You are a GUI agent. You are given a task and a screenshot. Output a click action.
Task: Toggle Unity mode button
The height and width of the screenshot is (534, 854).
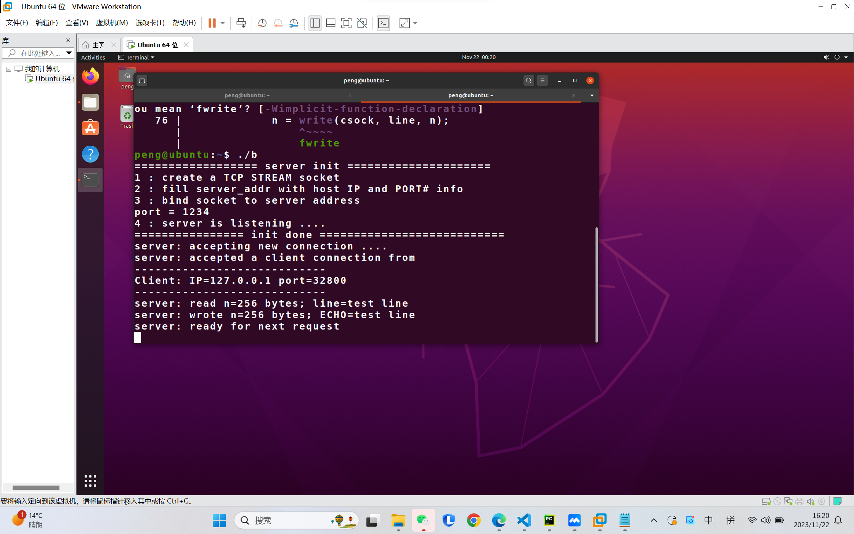point(362,23)
